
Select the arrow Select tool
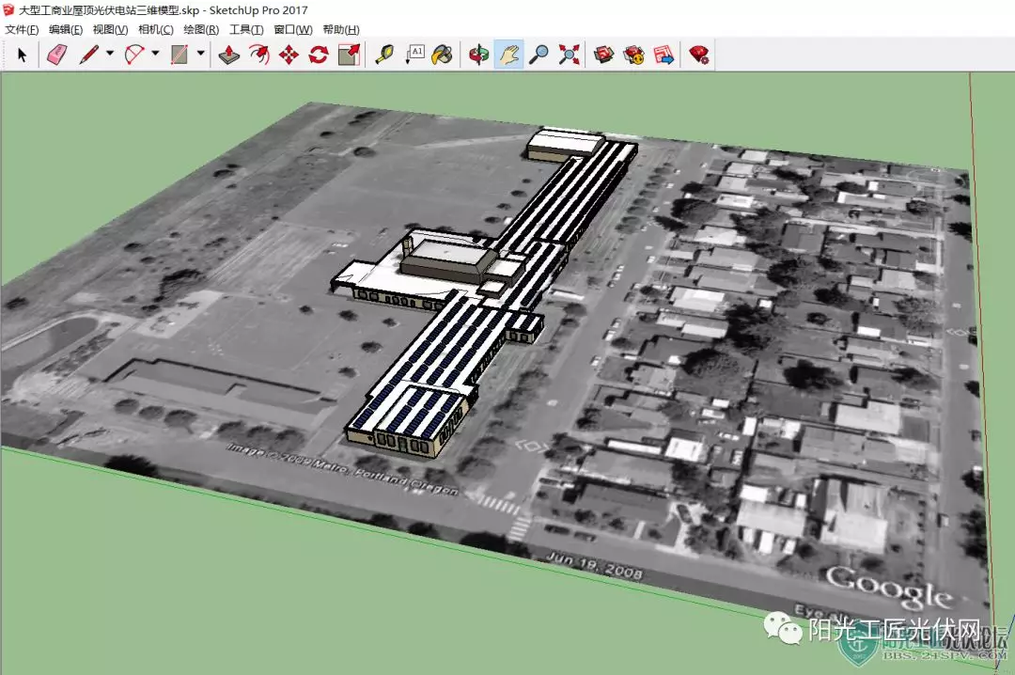22,55
